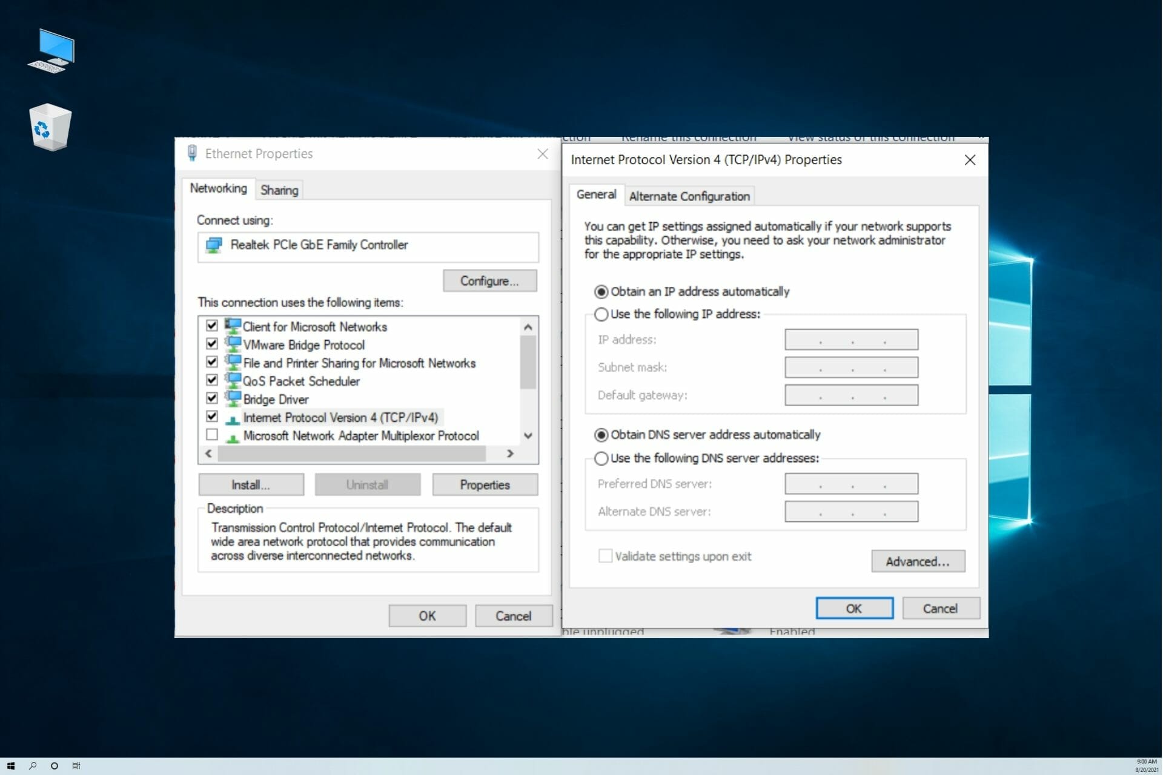Click the Preferred DNS server field
The width and height of the screenshot is (1163, 775).
tap(851, 484)
